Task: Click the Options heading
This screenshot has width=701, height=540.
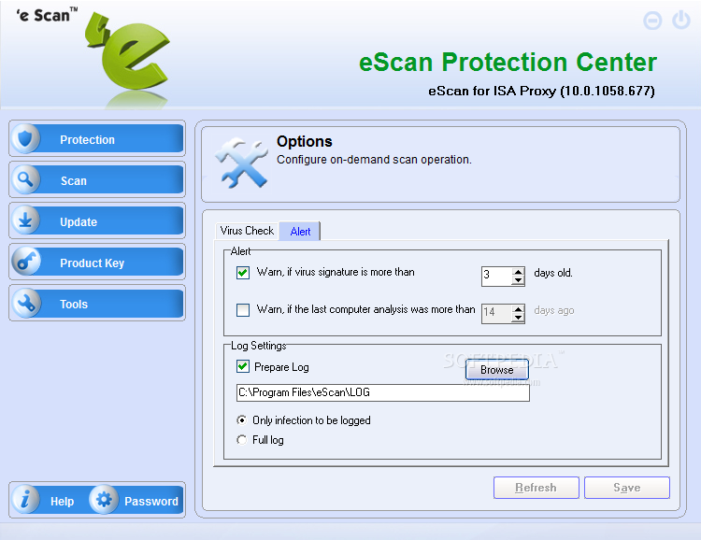Action: pyautogui.click(x=305, y=141)
